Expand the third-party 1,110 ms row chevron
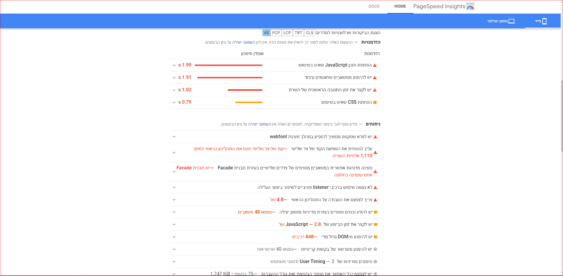Image resolution: width=563 pixels, height=276 pixels. point(174,153)
